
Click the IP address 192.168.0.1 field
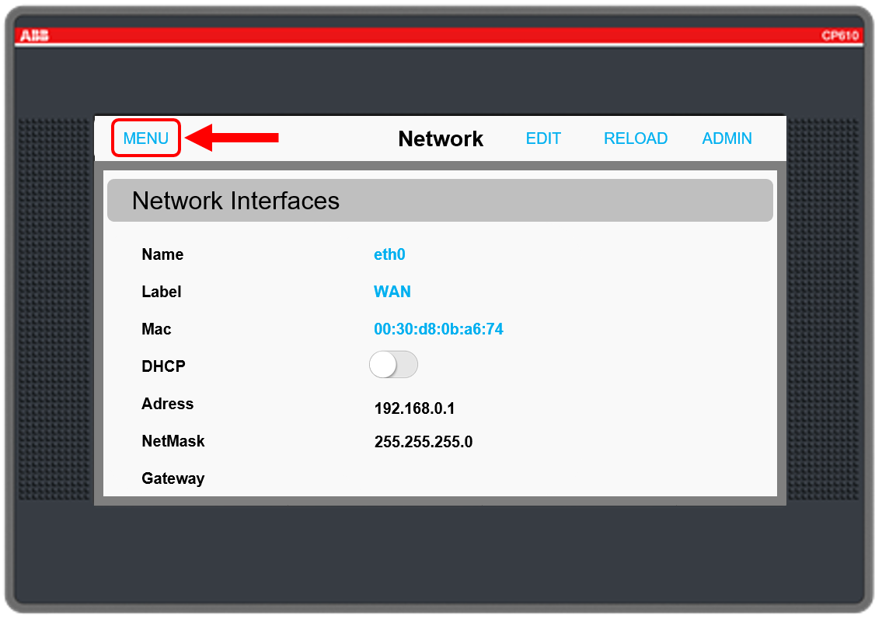414,408
